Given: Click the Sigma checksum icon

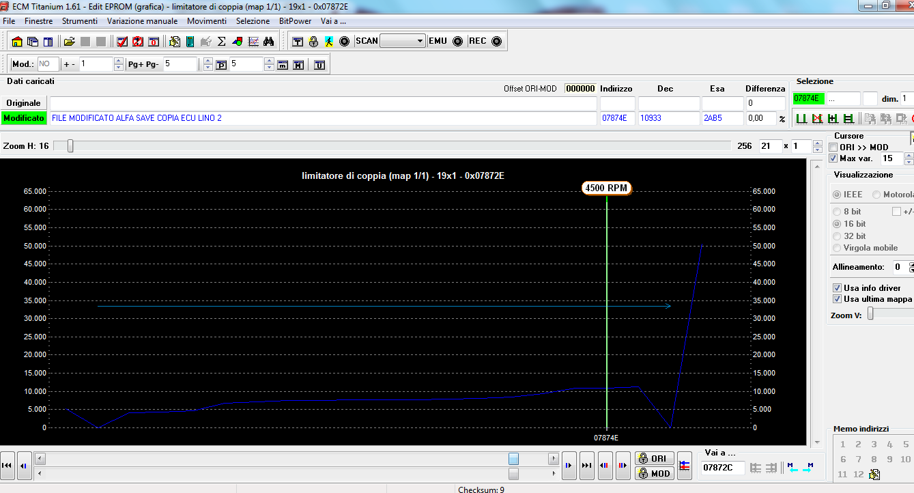Looking at the screenshot, I should [221, 42].
